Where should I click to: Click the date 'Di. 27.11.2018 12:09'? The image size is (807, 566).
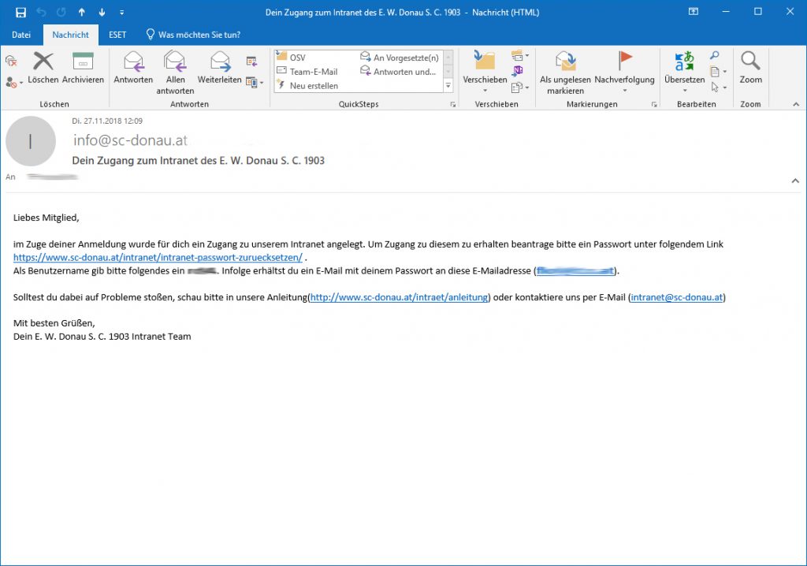pos(107,121)
